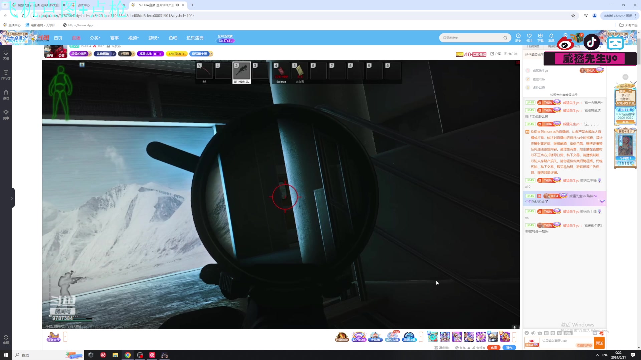Click the 超级粉丝团 badge button
Screen dimensions: 641x360
click(81, 54)
